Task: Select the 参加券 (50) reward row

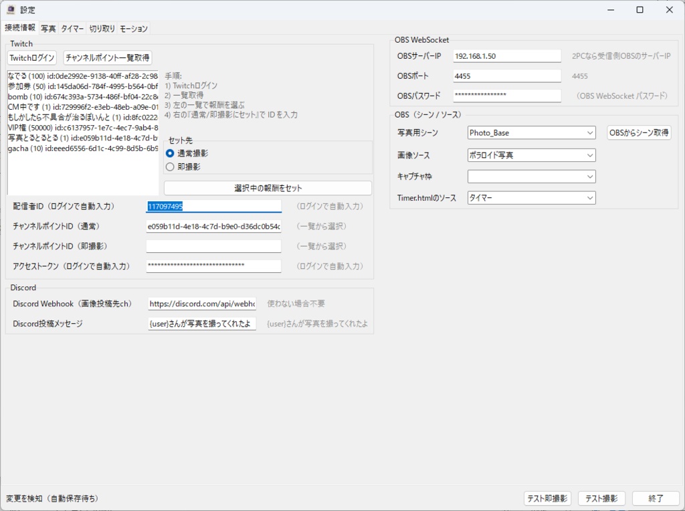Action: (x=82, y=86)
